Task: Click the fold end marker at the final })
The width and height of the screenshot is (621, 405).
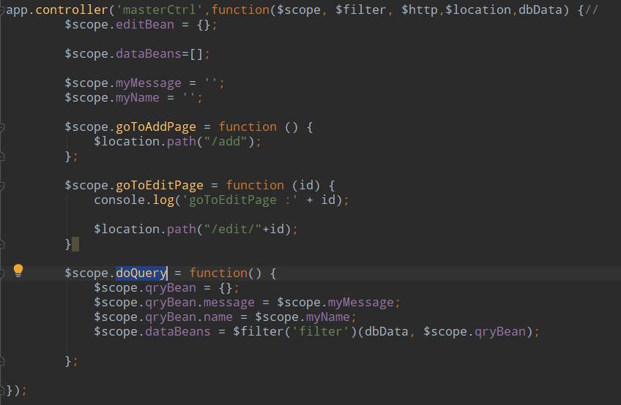Action: (1, 390)
